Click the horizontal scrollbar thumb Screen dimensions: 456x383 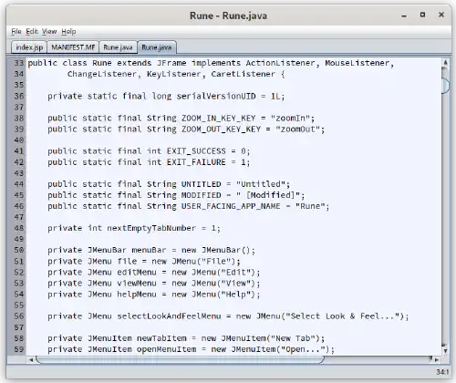[x=180, y=360]
